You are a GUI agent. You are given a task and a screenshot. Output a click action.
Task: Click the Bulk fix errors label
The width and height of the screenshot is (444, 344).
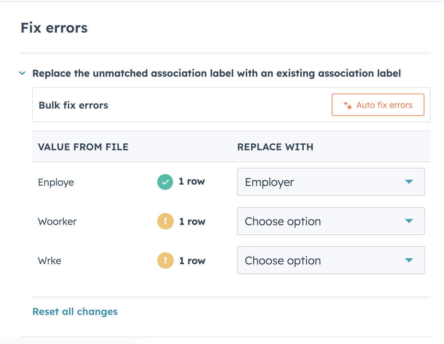pos(73,105)
